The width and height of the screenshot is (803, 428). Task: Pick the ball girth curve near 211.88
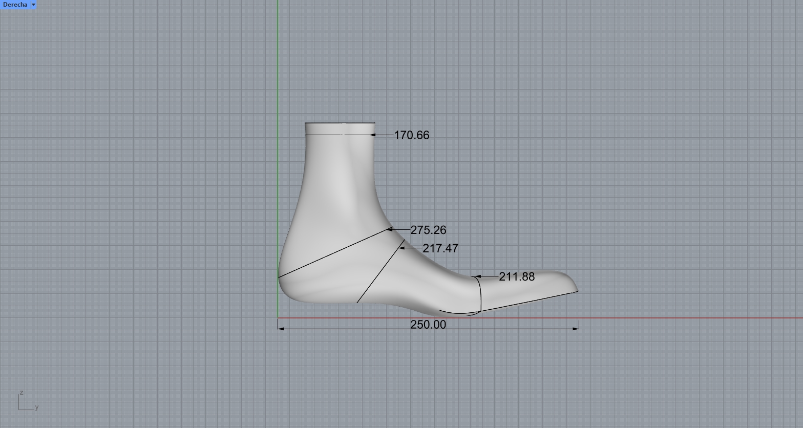(x=480, y=294)
